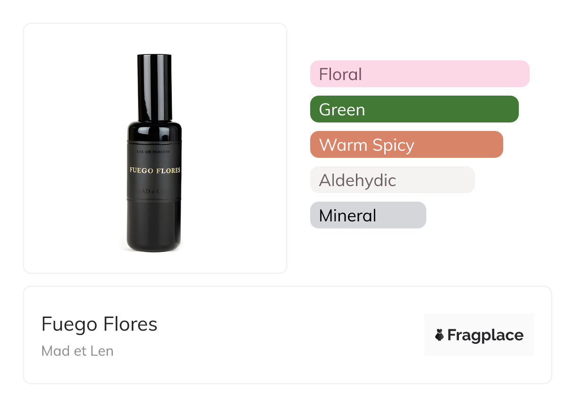
Task: Click the Warm Spicy label text
Action: pyautogui.click(x=366, y=145)
